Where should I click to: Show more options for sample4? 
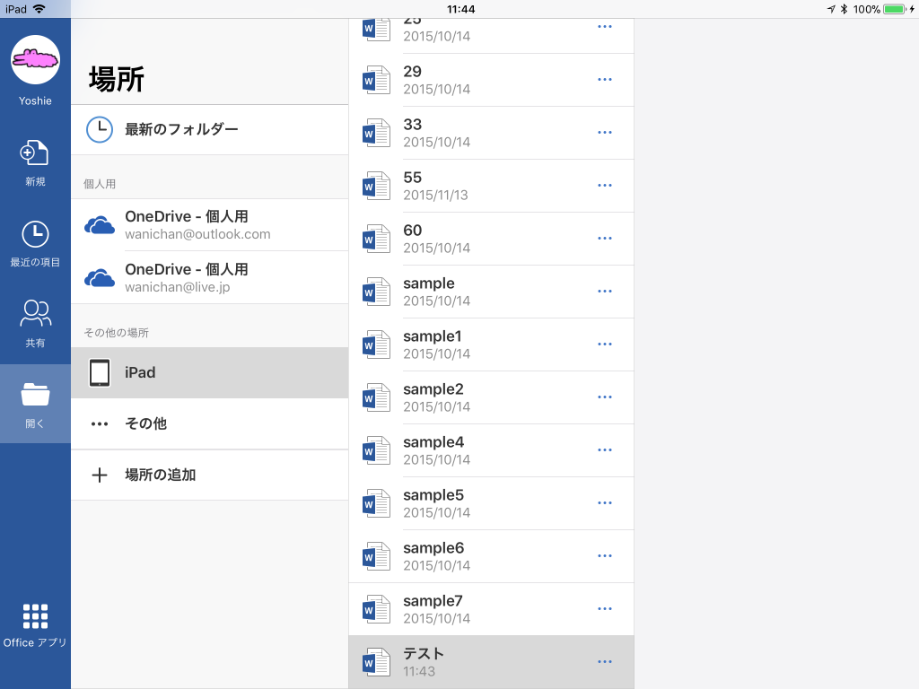[605, 450]
